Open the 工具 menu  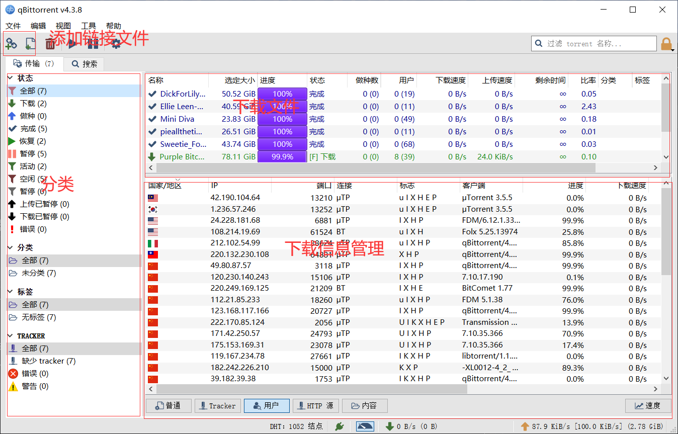(88, 26)
